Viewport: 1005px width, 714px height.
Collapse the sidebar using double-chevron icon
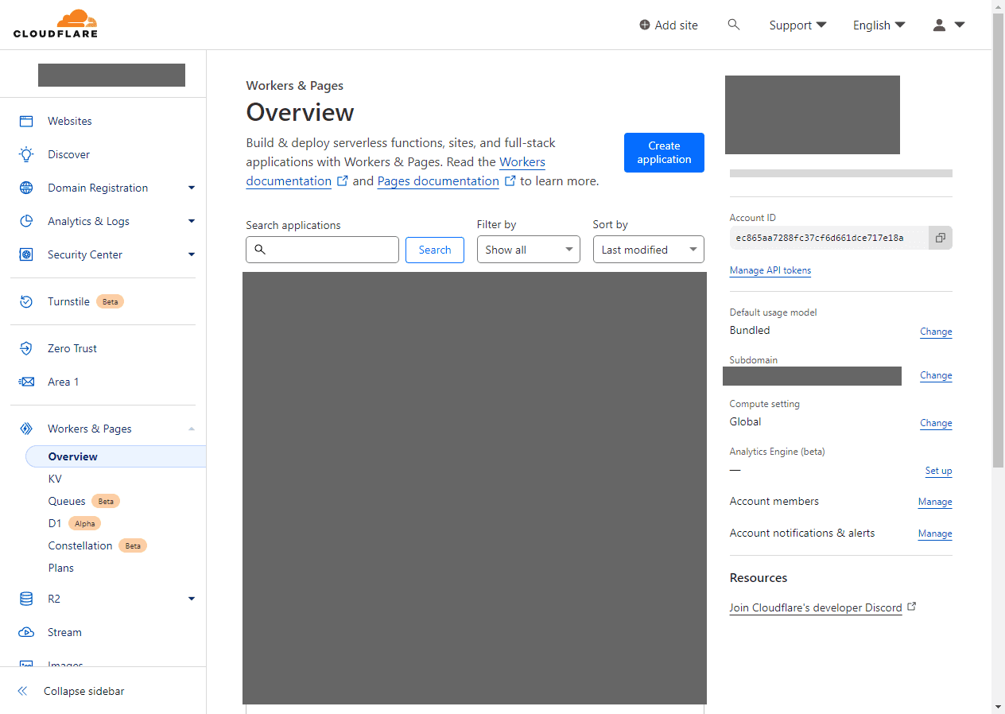22,691
